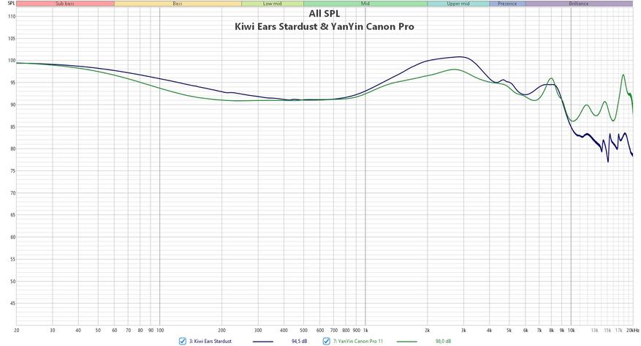Click the Sub bass band label
The height and width of the screenshot is (346, 641).
click(x=65, y=3)
